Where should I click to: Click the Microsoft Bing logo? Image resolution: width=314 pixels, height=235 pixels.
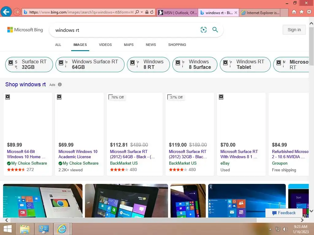25,30
